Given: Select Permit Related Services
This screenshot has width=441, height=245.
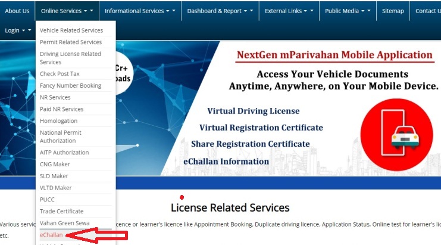Looking at the screenshot, I should click(71, 42).
